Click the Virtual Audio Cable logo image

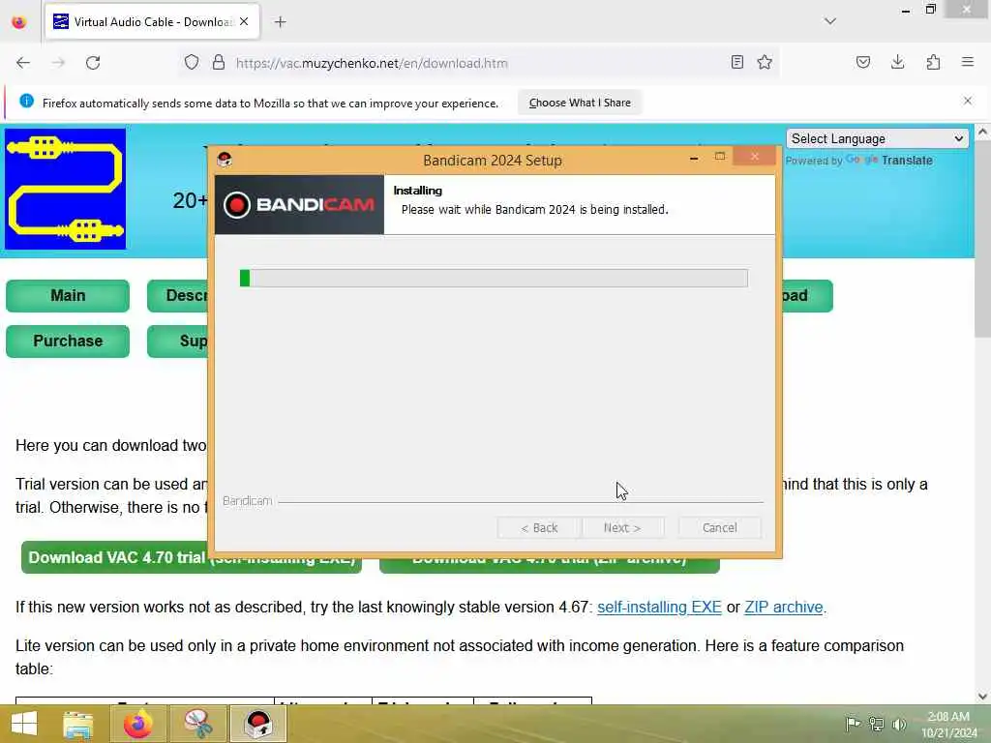(65, 189)
